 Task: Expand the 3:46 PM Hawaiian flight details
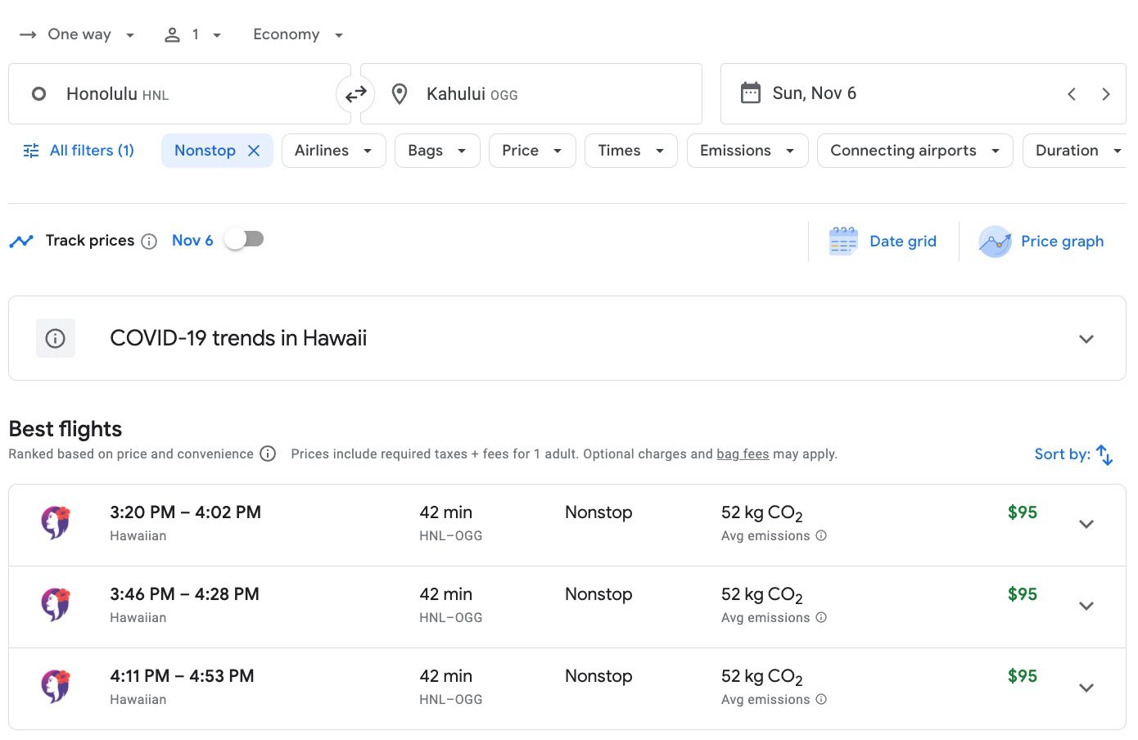click(1086, 607)
